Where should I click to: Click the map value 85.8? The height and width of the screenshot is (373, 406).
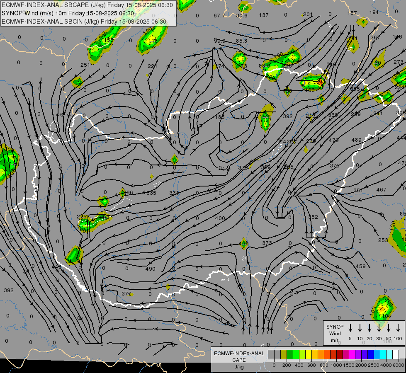coord(242,41)
